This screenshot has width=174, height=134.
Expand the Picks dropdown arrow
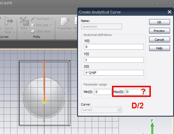coord(24,32)
